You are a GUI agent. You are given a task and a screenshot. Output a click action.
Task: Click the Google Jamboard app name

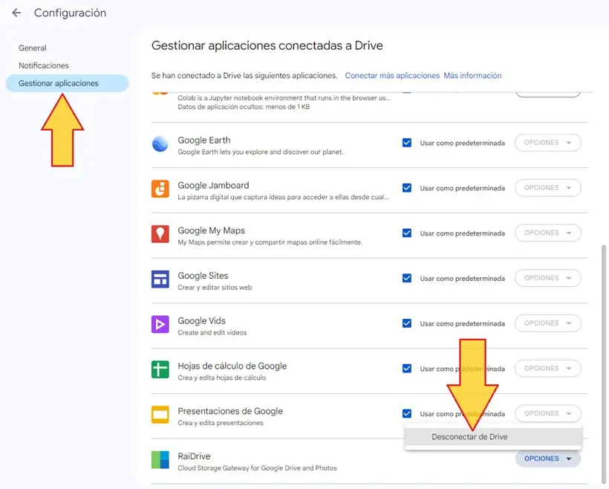pyautogui.click(x=213, y=185)
